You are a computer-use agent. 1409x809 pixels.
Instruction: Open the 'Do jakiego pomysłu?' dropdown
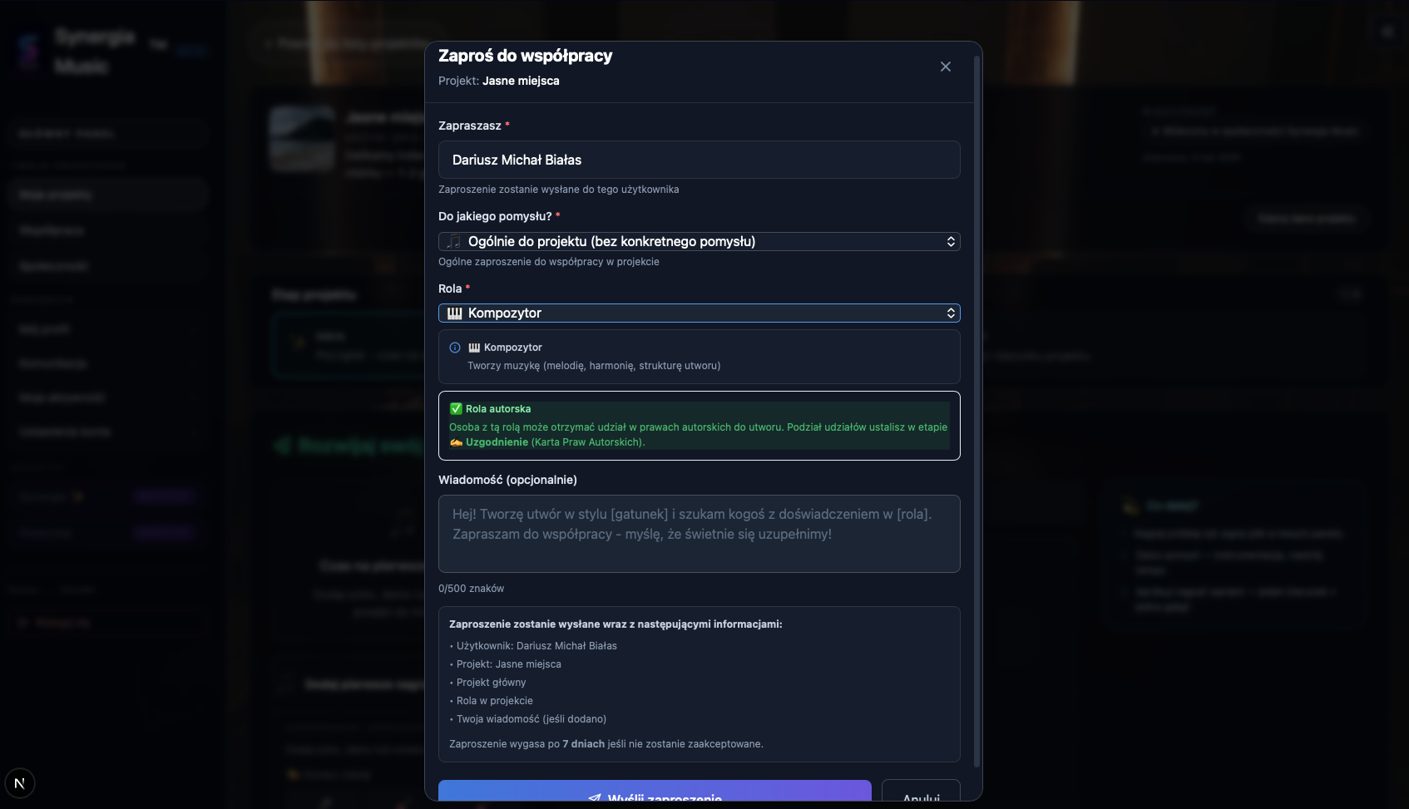[x=699, y=241]
